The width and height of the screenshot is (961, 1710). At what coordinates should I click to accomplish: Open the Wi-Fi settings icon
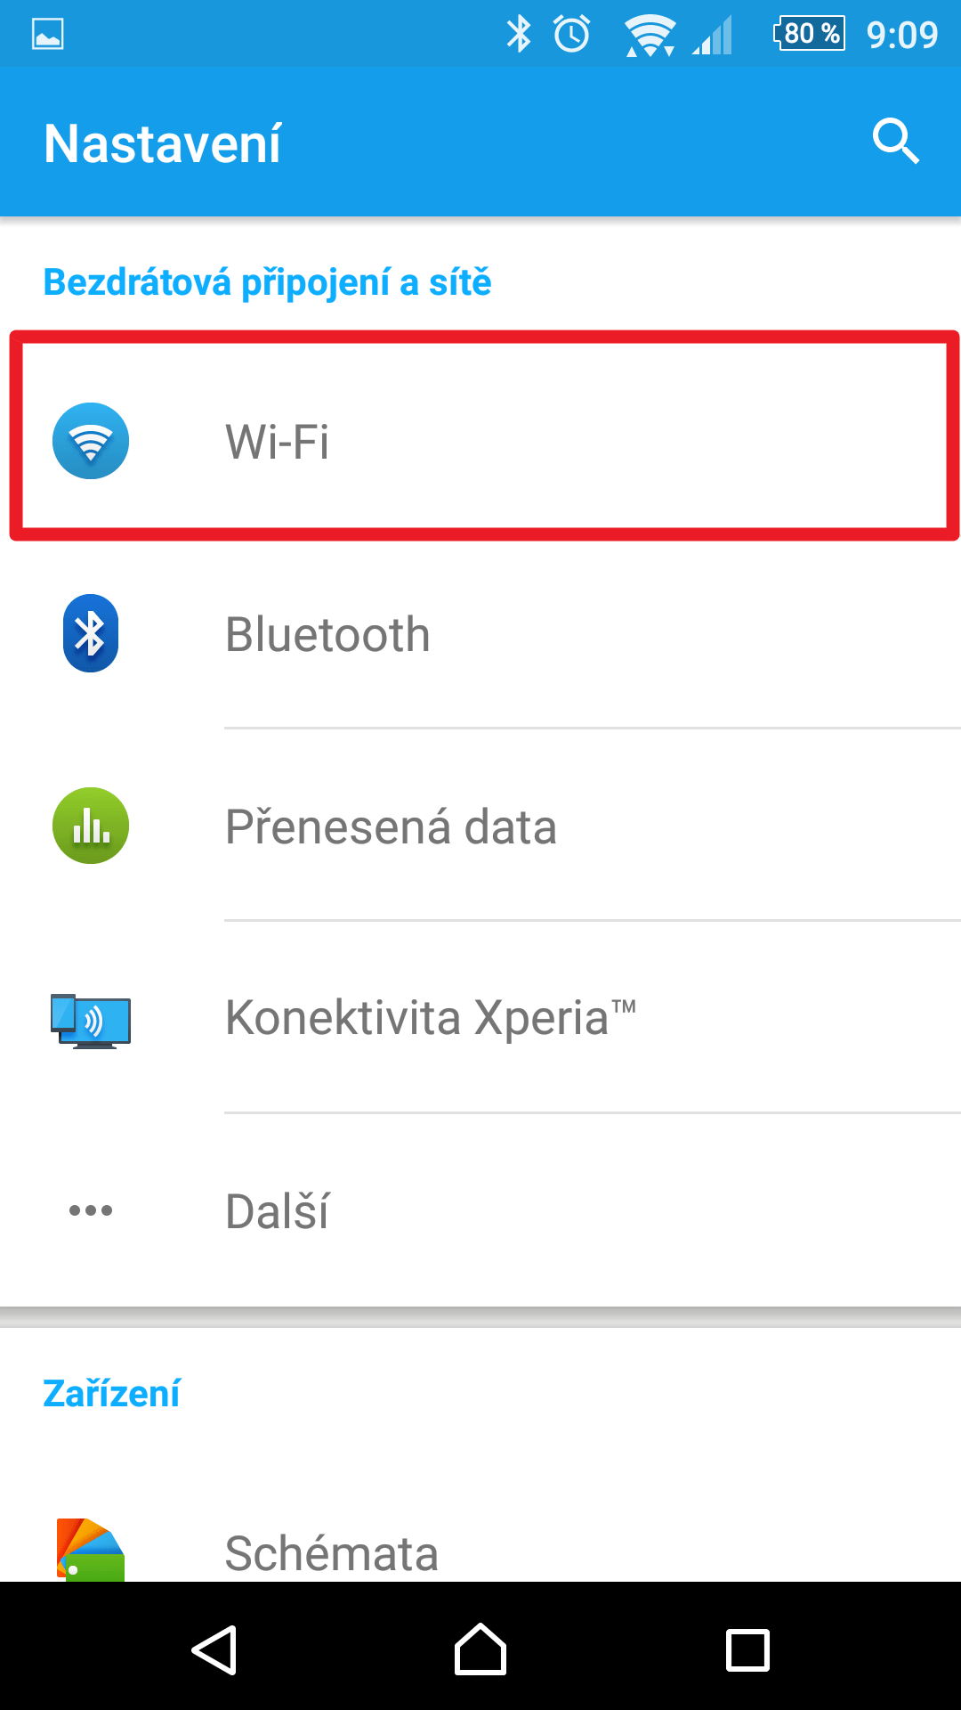91,441
